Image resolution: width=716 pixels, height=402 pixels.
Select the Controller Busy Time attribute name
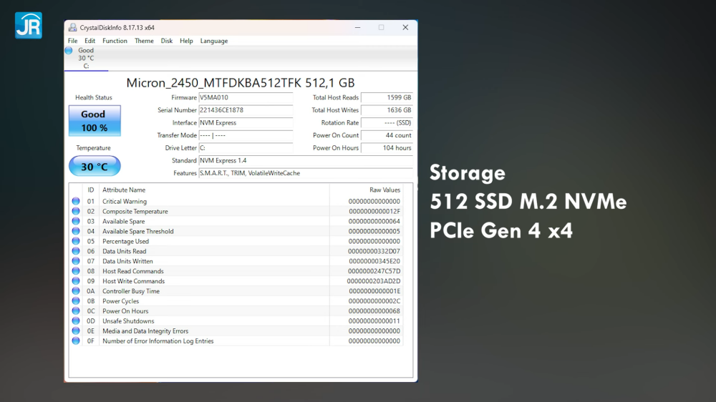(131, 291)
